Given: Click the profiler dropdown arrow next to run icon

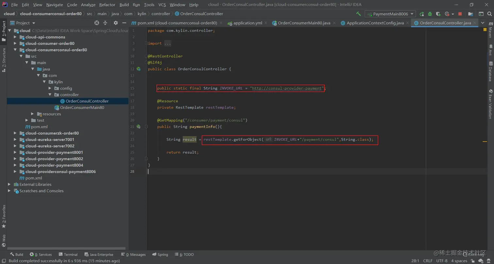Looking at the screenshot, I should [453, 14].
